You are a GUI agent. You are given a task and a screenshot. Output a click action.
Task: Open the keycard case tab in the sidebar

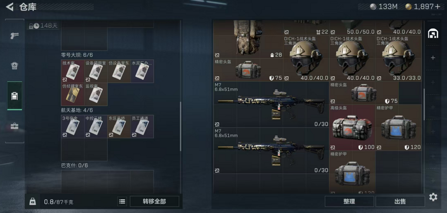[14, 96]
